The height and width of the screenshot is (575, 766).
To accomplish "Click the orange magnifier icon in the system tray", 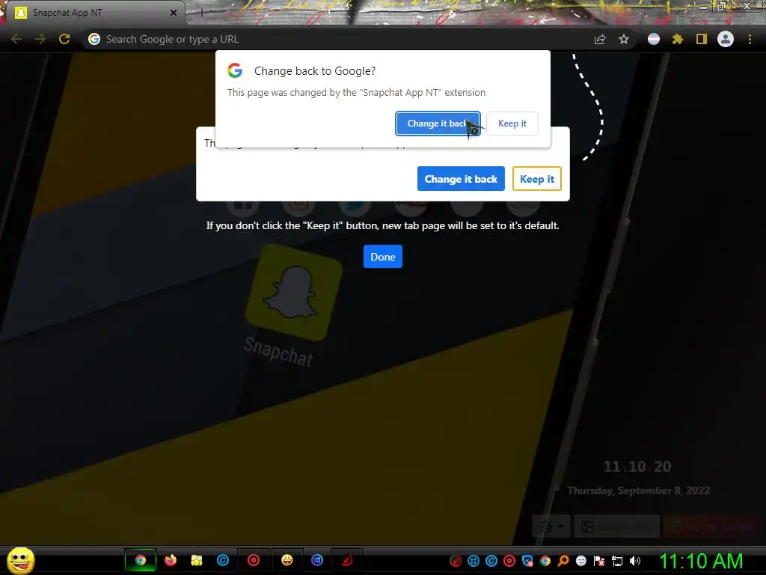I will pyautogui.click(x=563, y=561).
